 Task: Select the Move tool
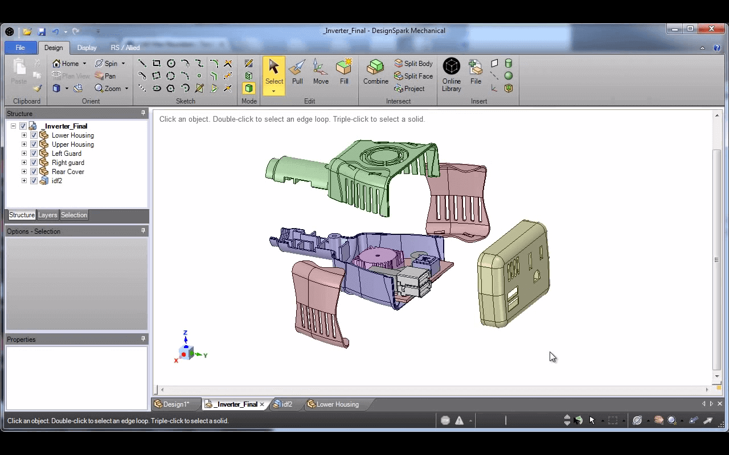coord(321,72)
